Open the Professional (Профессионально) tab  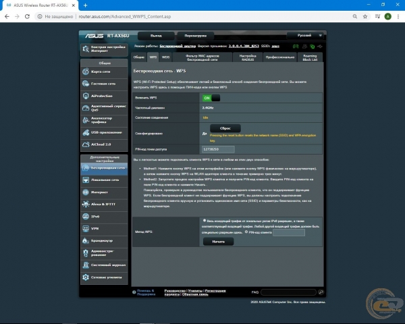280,57
